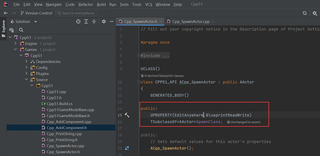Click the hammer gutter icon on line 15

[x=127, y=115]
